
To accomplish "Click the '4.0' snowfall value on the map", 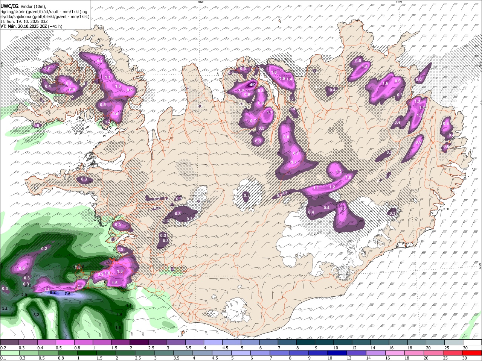I will click(x=253, y=85).
